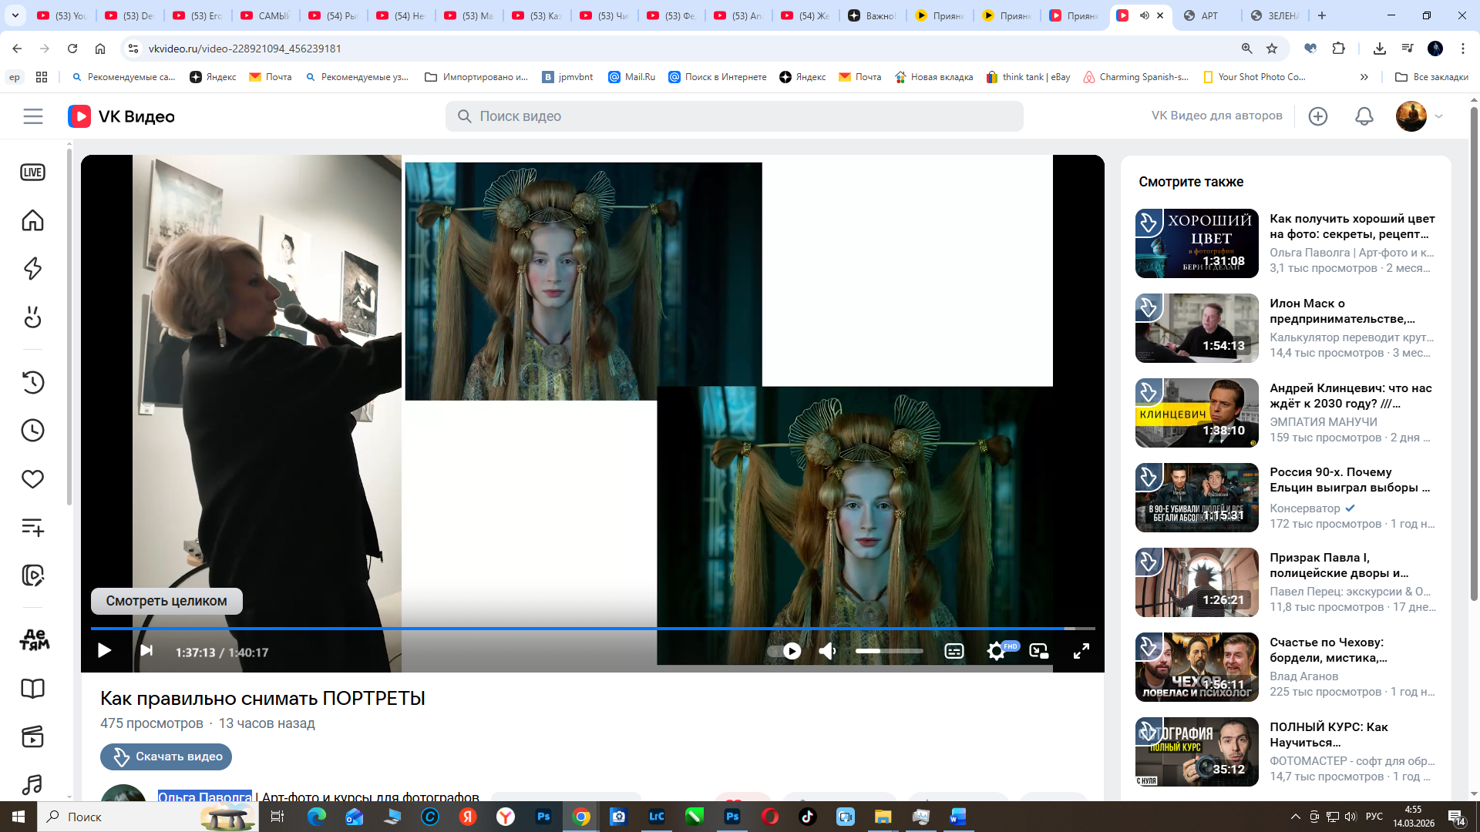Viewport: 1480px width, 832px height.
Task: Expand the hidden bookmarks chevron
Action: click(x=1364, y=77)
